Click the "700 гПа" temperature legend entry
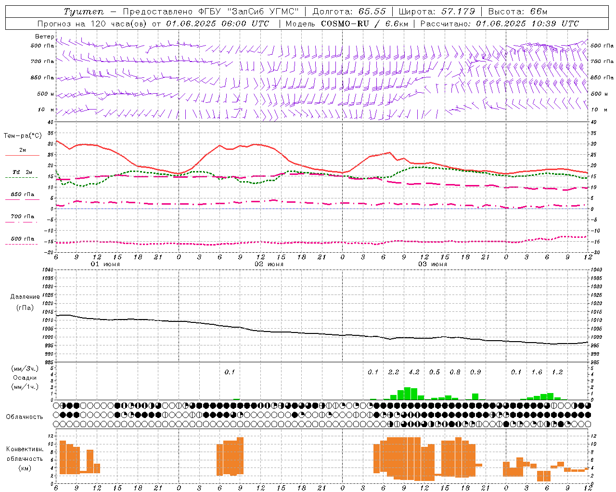The width and height of the screenshot is (616, 492). point(23,216)
